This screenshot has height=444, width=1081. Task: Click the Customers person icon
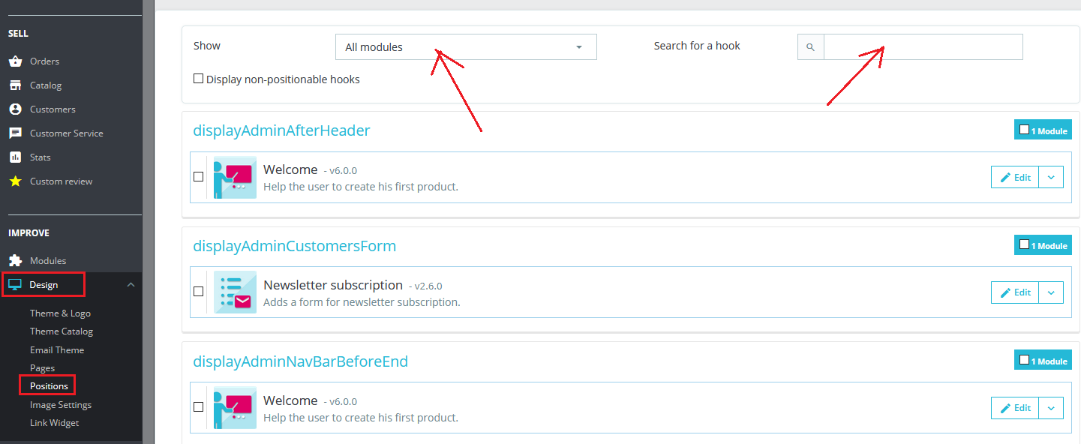15,109
